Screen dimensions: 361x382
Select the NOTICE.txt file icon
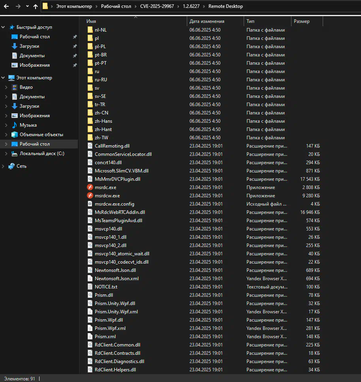click(90, 286)
